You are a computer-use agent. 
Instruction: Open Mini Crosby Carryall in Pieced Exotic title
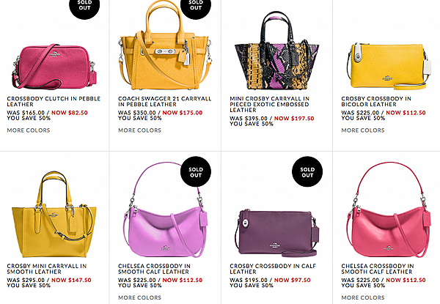[269, 104]
